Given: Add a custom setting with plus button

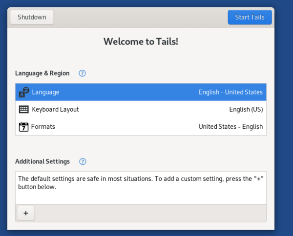Looking at the screenshot, I should click(x=26, y=213).
